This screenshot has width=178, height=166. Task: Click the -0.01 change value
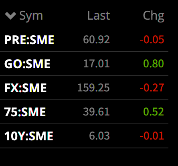coord(152,136)
